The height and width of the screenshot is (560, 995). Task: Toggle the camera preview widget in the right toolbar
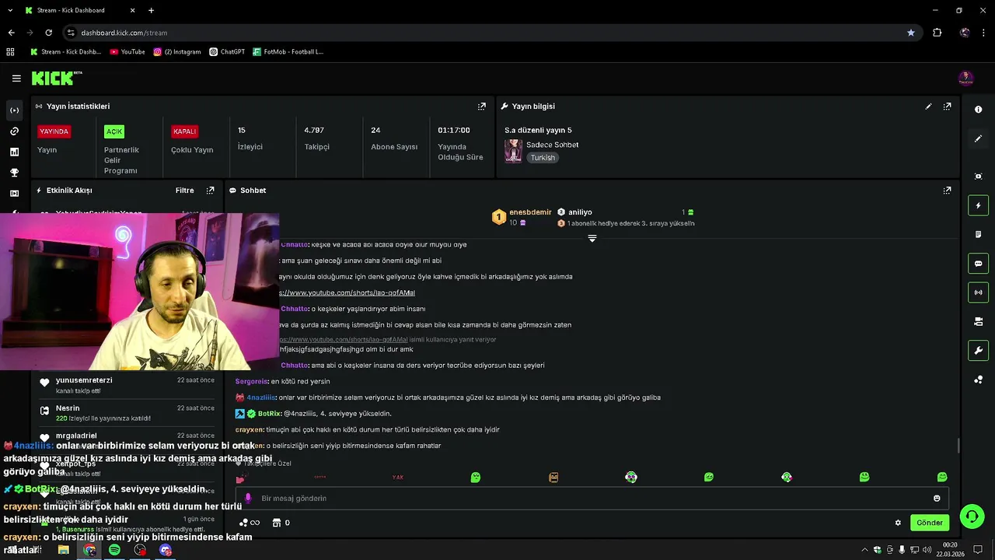pos(979,321)
